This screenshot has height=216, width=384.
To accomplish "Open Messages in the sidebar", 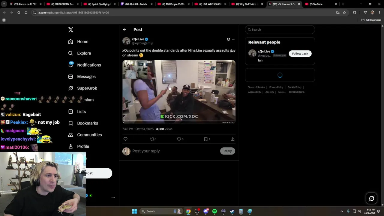I will (82, 76).
